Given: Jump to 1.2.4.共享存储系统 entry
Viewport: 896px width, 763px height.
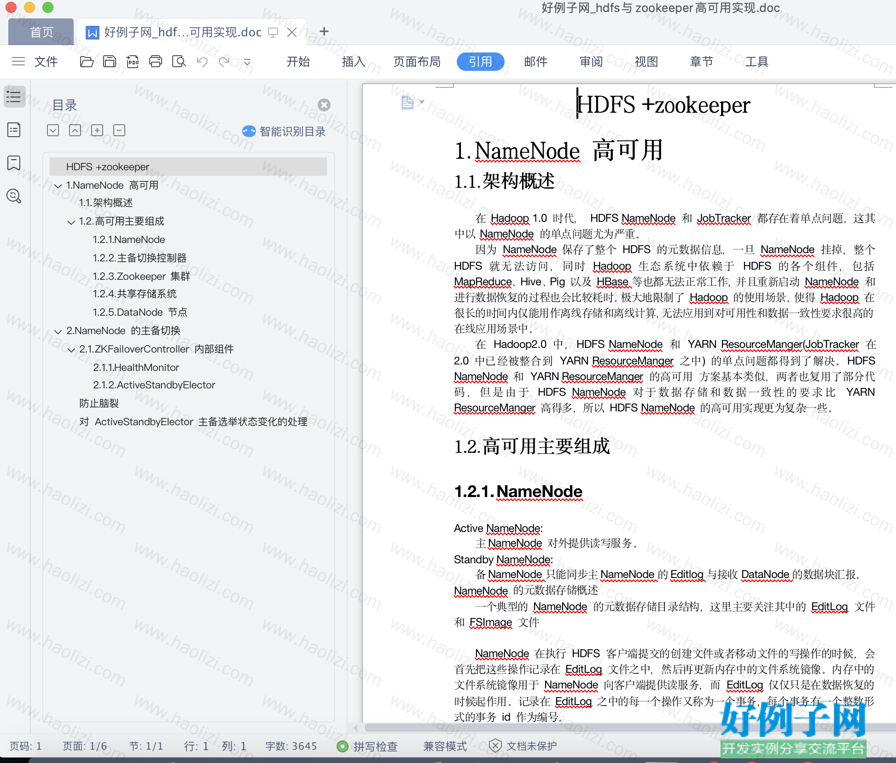Looking at the screenshot, I should (x=134, y=294).
